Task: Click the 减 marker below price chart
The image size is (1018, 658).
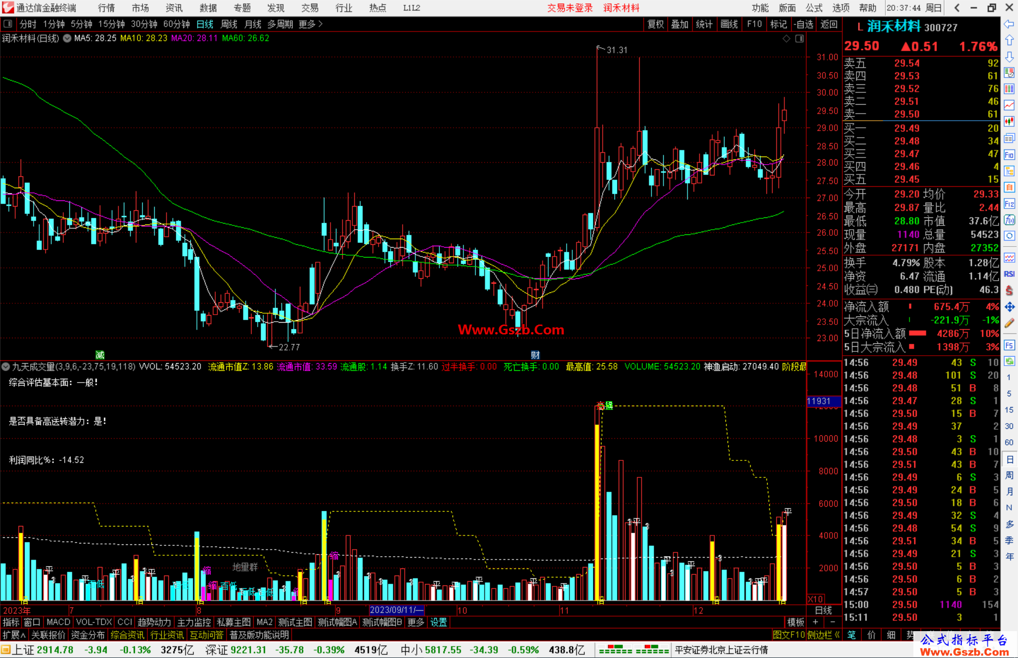Action: click(x=100, y=355)
